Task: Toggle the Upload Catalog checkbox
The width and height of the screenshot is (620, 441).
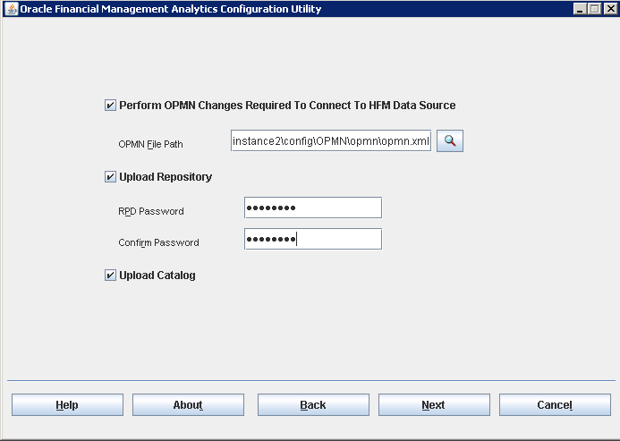Action: (x=110, y=276)
